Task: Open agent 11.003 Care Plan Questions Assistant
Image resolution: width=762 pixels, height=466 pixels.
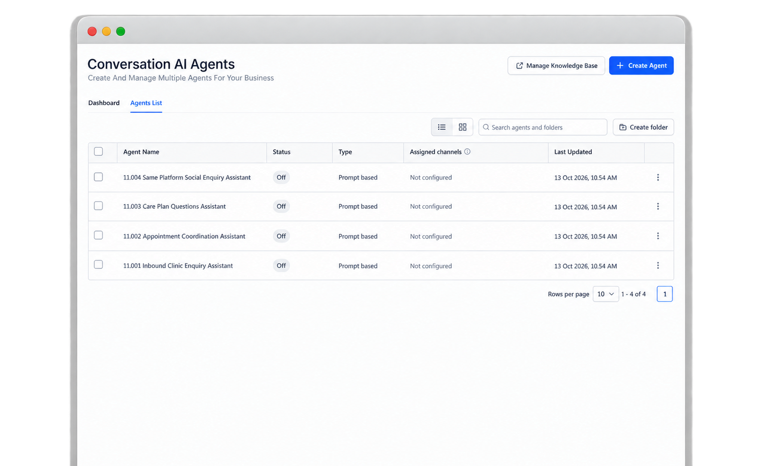Action: (x=175, y=206)
